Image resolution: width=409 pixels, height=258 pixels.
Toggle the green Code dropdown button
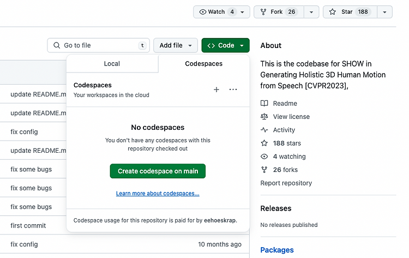tap(225, 45)
